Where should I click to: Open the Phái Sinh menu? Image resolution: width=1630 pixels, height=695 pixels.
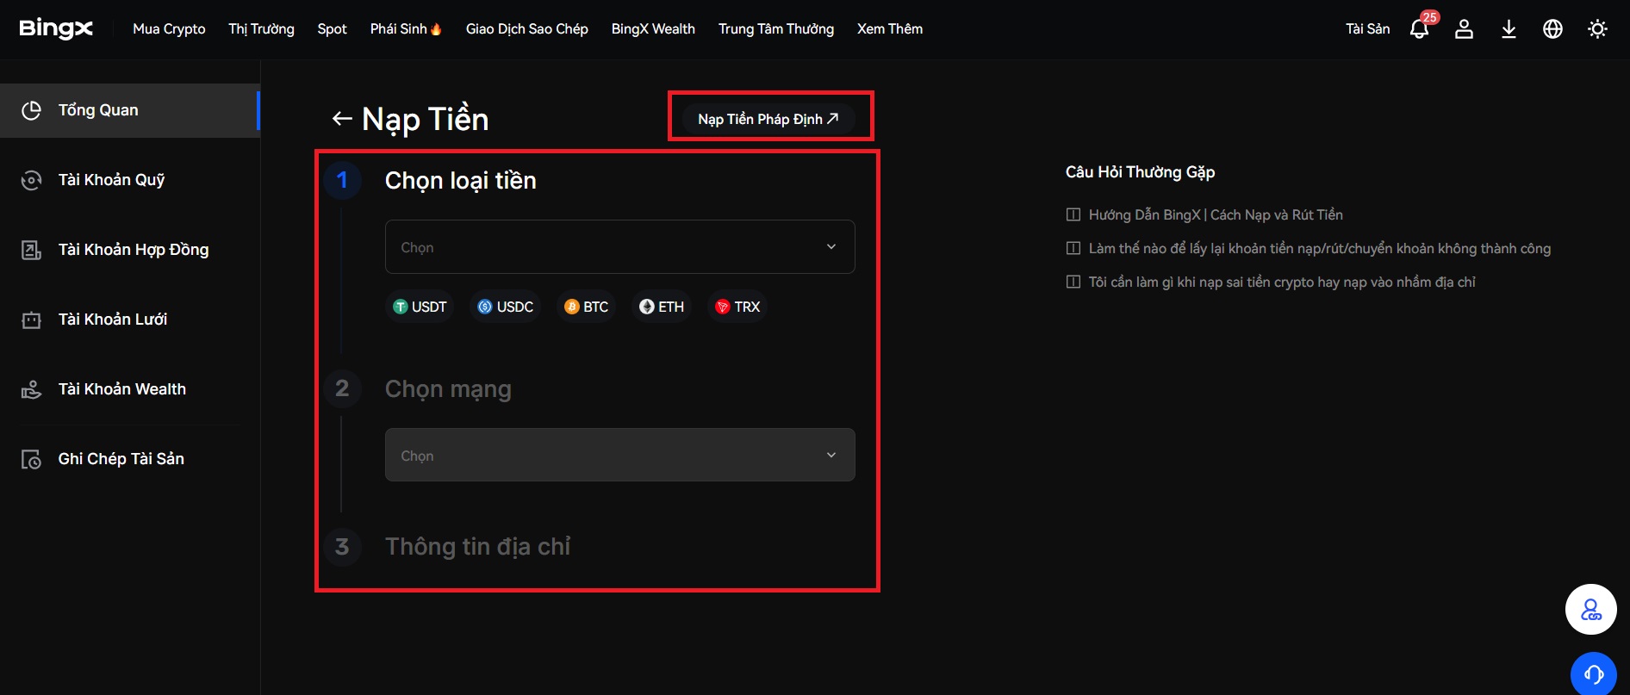pos(399,28)
